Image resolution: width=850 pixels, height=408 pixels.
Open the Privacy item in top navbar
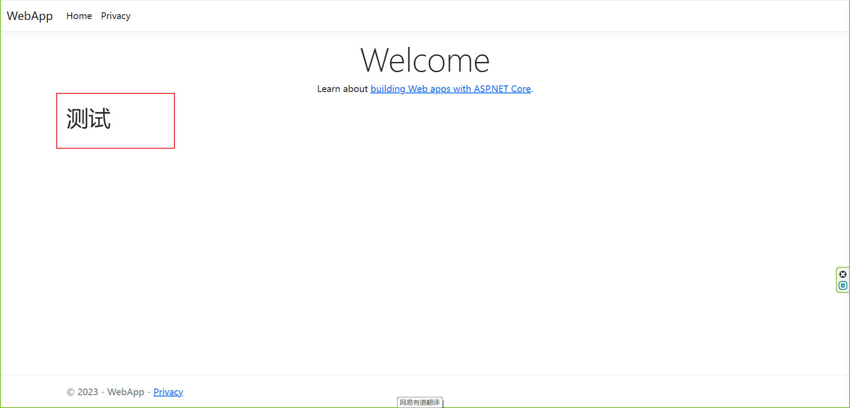(116, 16)
